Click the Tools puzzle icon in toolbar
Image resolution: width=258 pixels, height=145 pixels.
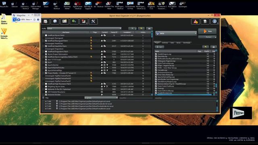pyautogui.click(x=83, y=21)
